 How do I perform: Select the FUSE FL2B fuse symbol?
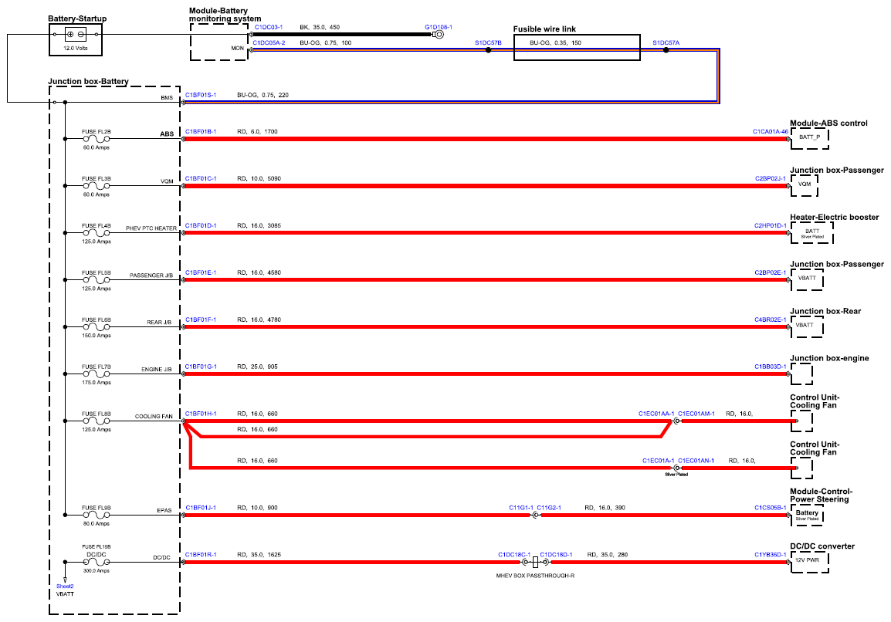click(x=96, y=139)
